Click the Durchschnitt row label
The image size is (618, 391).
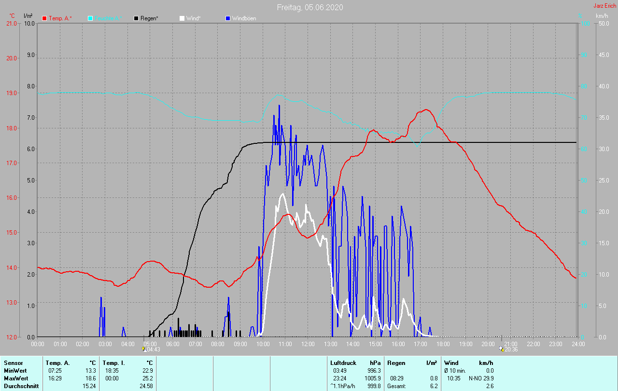click(x=21, y=386)
